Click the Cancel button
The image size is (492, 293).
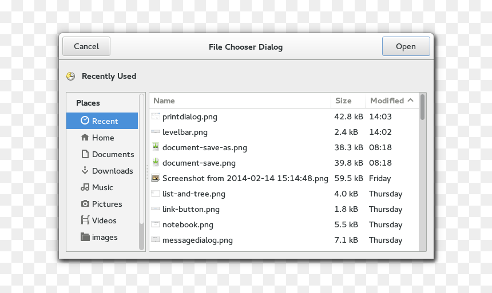coord(86,46)
